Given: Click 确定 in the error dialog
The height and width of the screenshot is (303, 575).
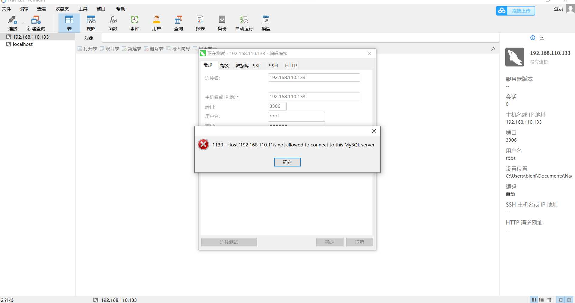Looking at the screenshot, I should click(287, 162).
